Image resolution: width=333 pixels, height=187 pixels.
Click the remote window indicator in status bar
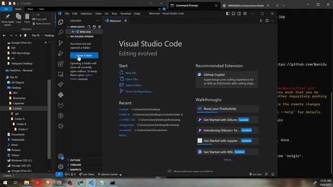[59, 175]
